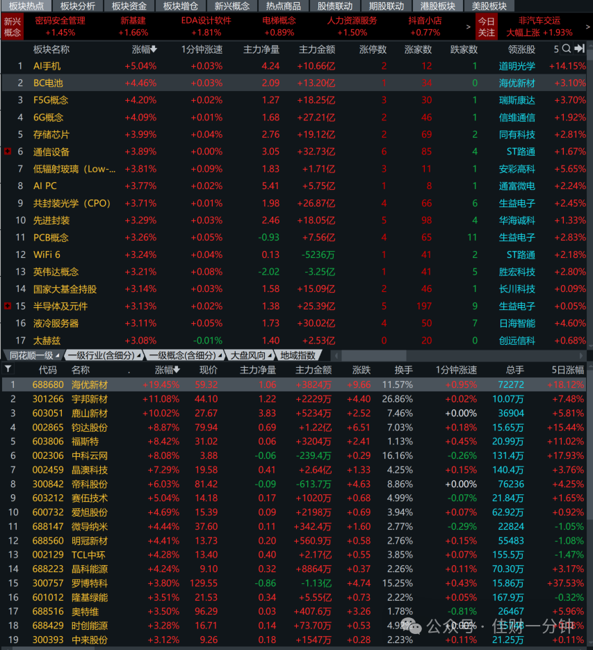
Task: Click the jump-to-end arrow icon
Action: click(580, 49)
